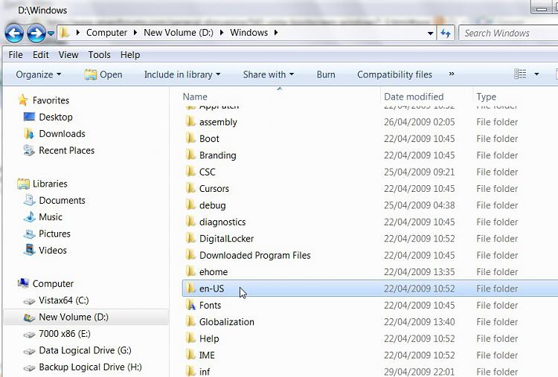
Task: Click the Back navigation arrow
Action: pos(14,33)
